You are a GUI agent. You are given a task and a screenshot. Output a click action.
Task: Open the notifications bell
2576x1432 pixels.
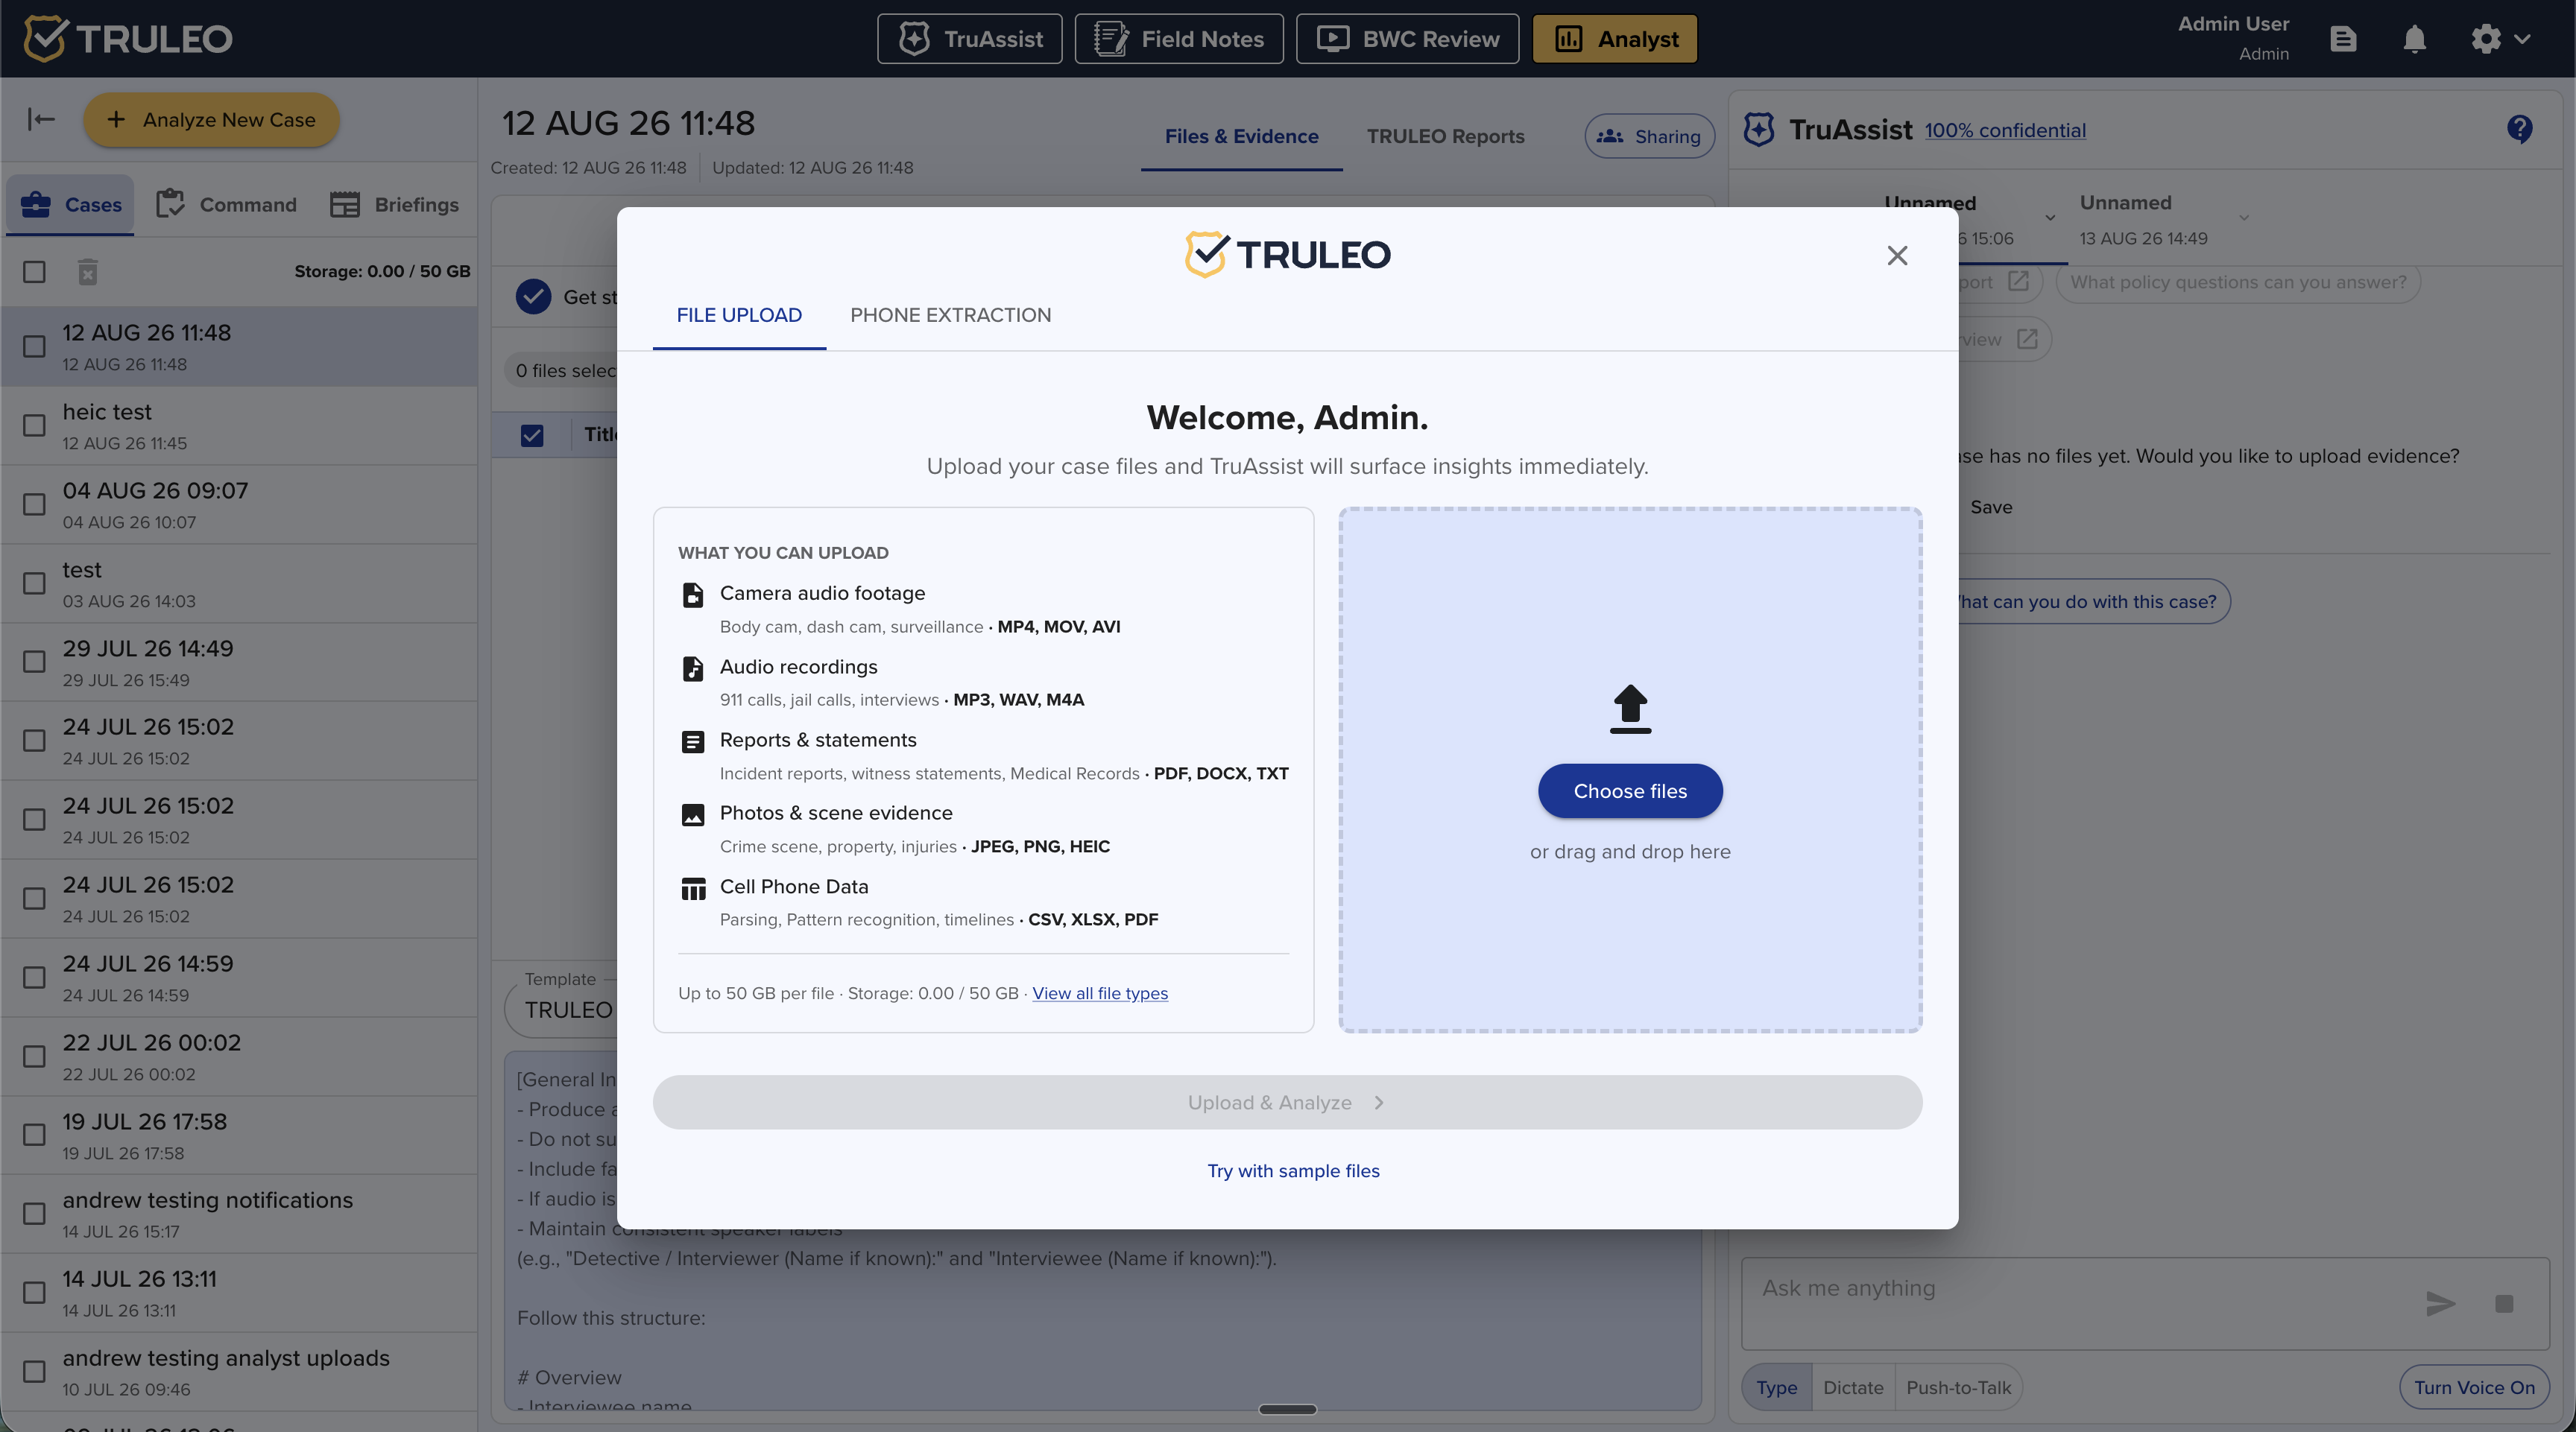pyautogui.click(x=2414, y=39)
